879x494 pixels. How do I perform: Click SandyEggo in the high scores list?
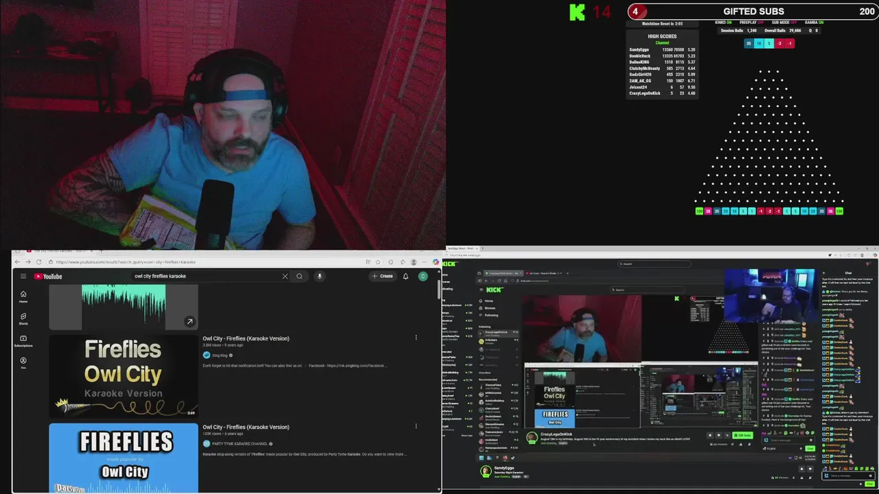[639, 50]
